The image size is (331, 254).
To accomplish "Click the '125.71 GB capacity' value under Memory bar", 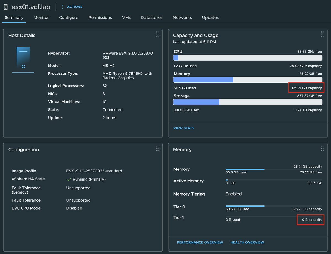I will pyautogui.click(x=307, y=88).
